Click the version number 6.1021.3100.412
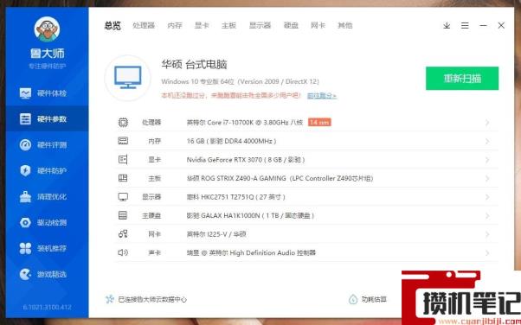521x325 pixels. coord(48,307)
